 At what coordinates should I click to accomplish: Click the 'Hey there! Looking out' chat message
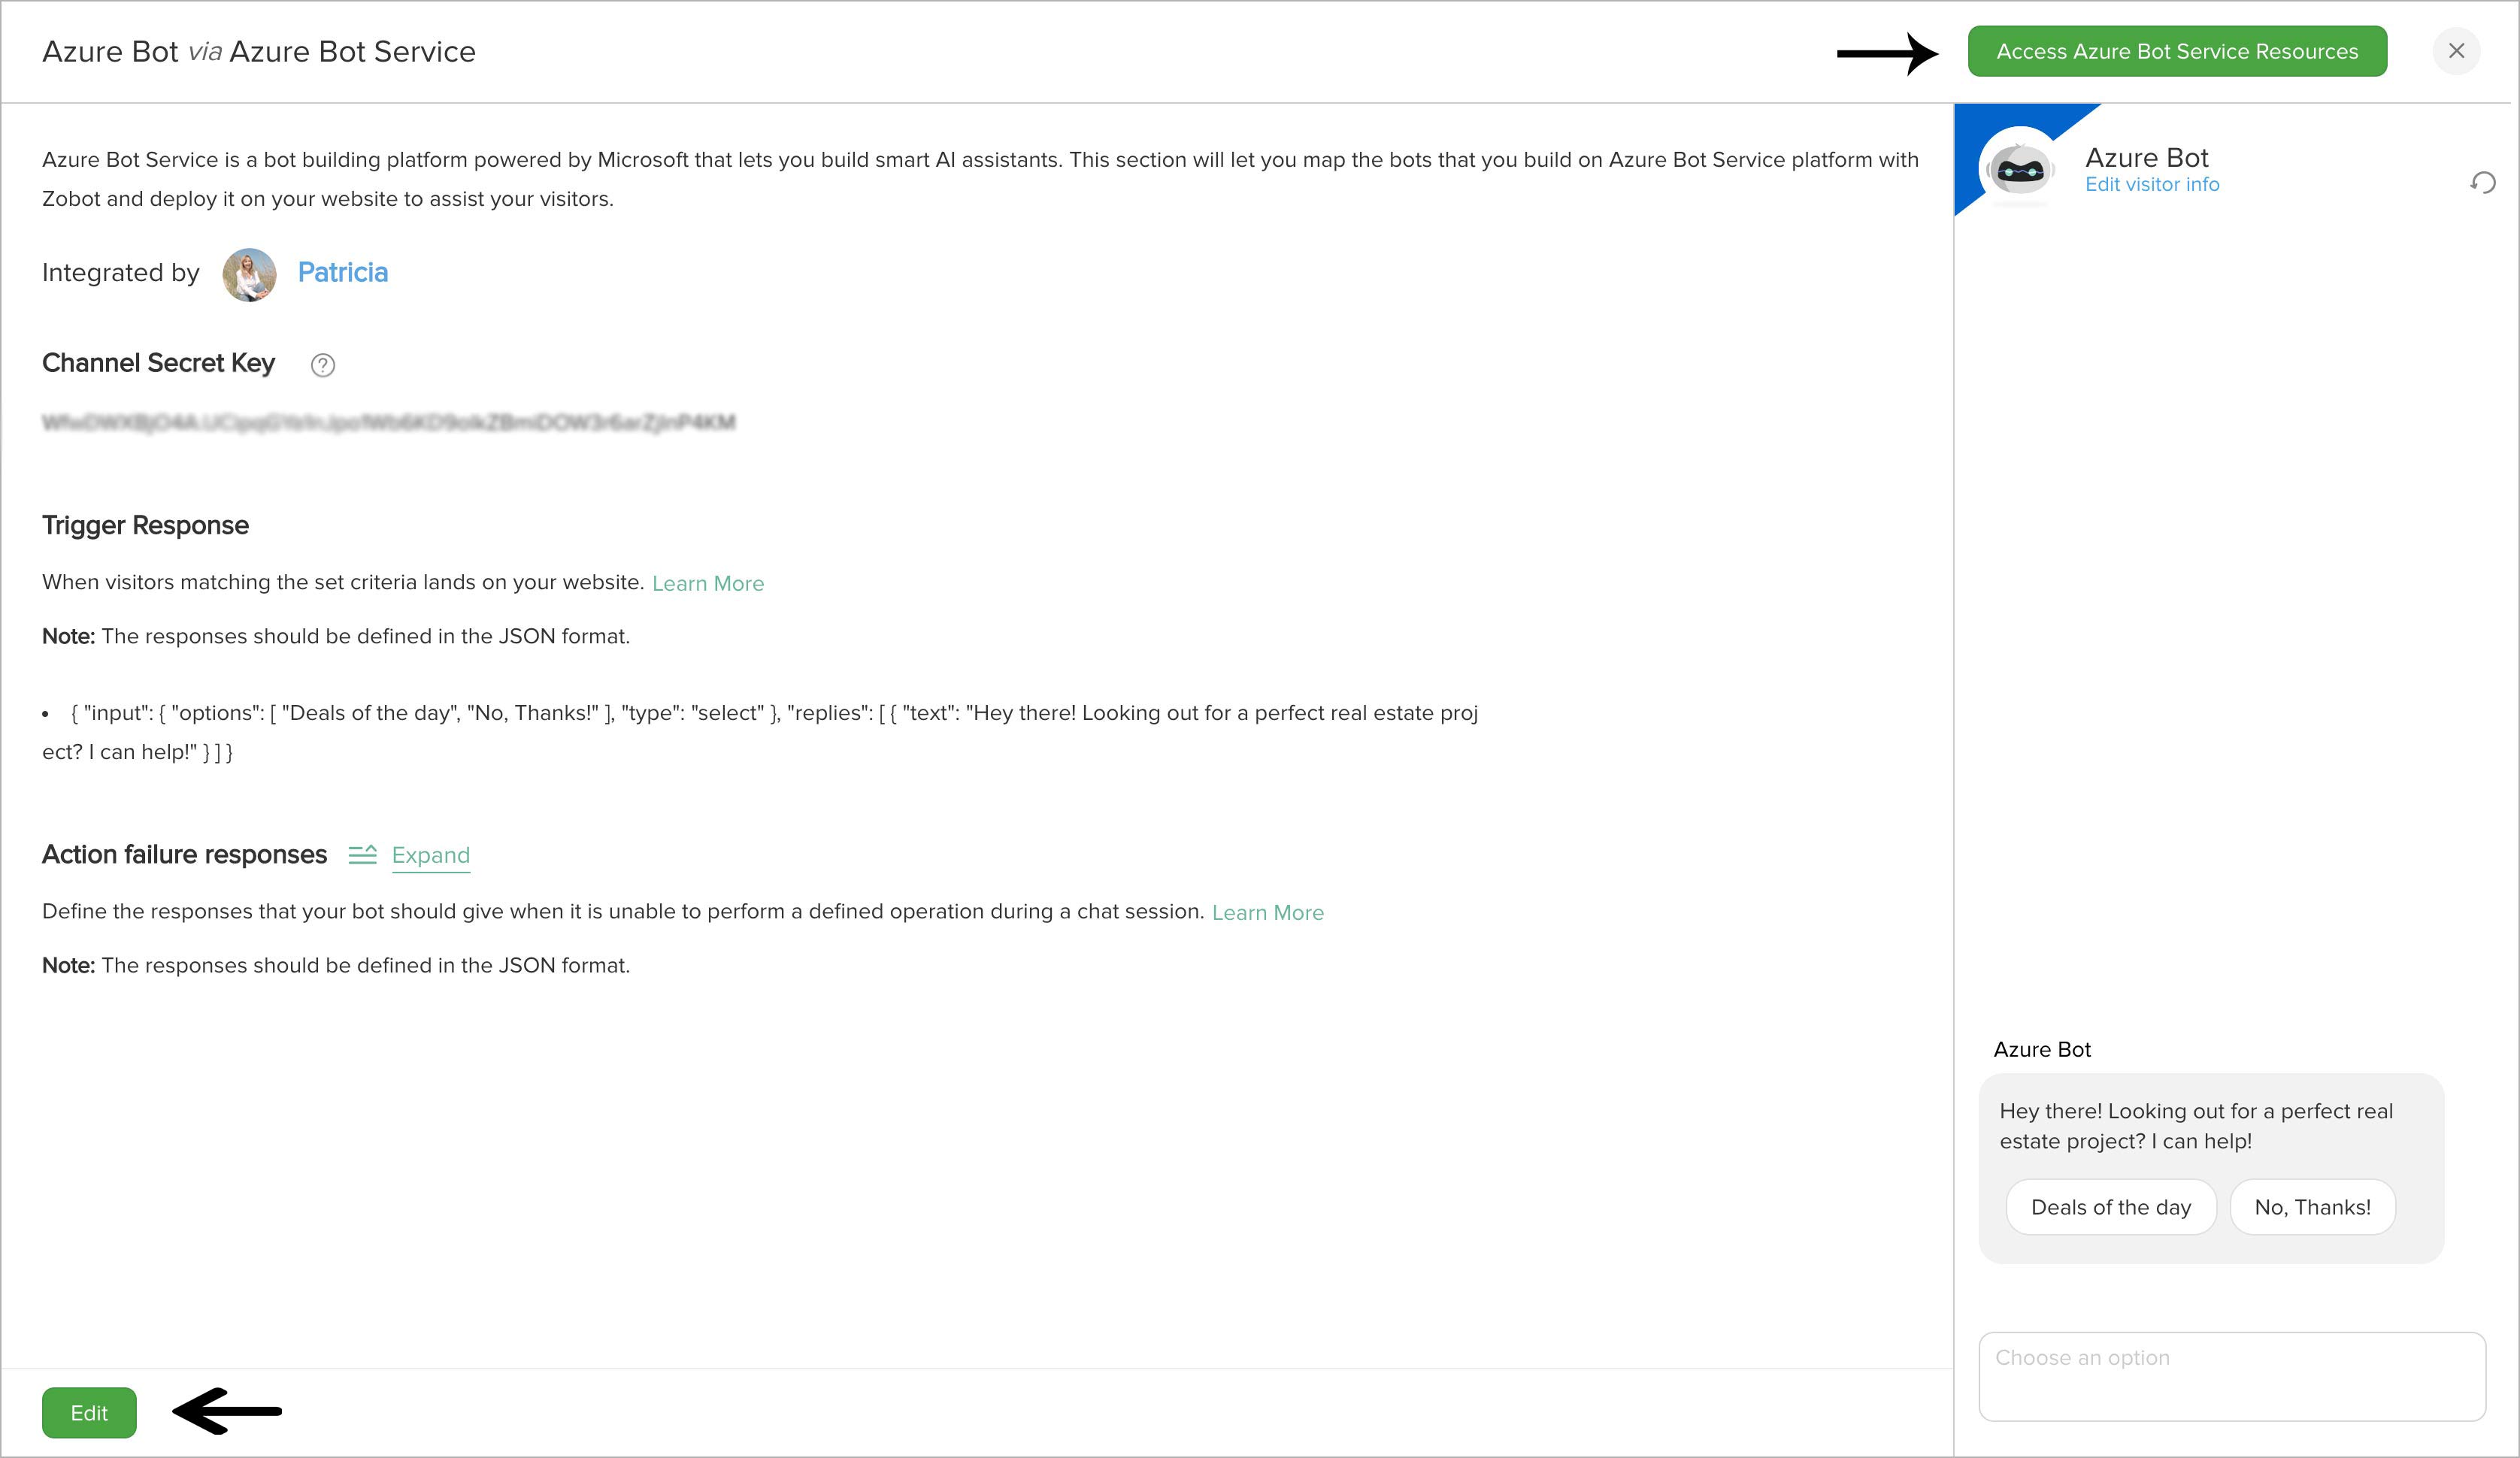coord(2196,1126)
